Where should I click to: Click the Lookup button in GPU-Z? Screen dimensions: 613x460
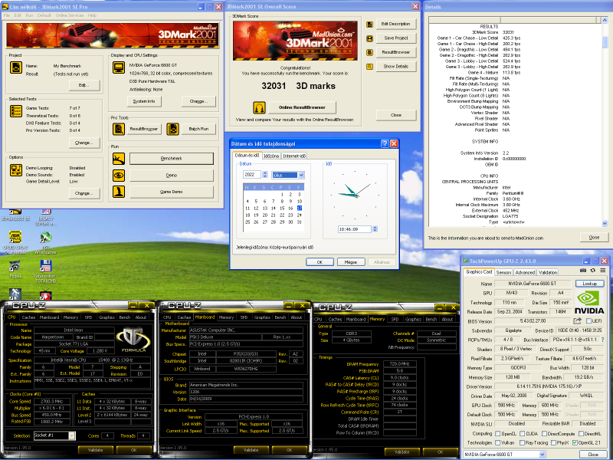click(589, 283)
